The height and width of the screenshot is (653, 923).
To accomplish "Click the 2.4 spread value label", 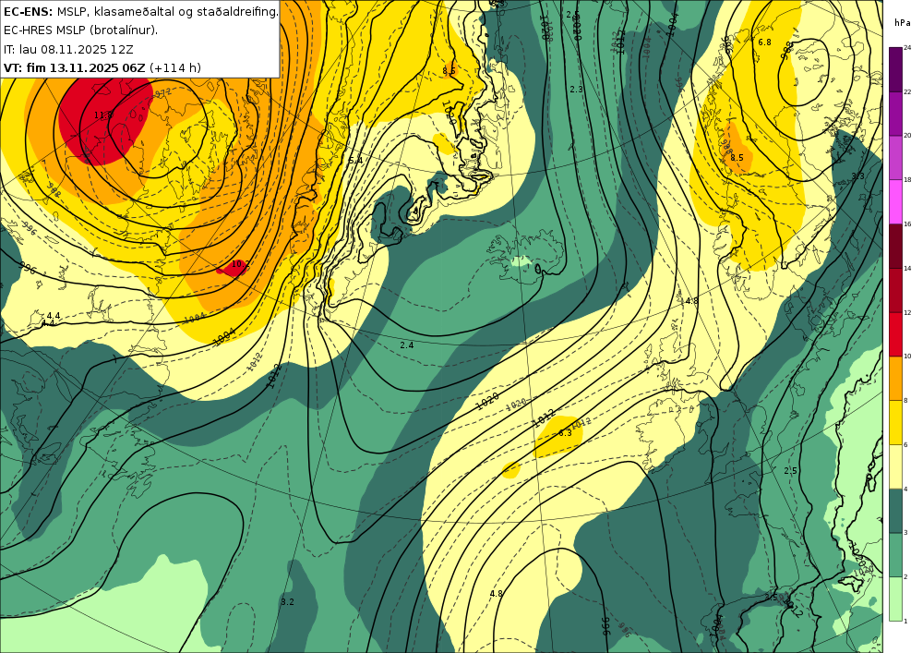I will pyautogui.click(x=407, y=345).
